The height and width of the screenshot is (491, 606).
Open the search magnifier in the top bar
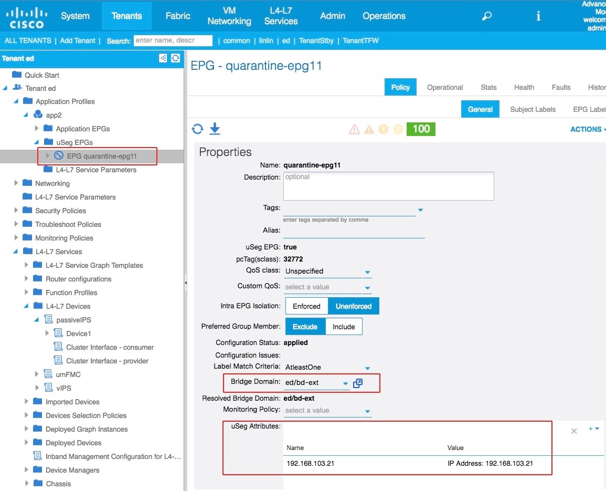click(486, 16)
